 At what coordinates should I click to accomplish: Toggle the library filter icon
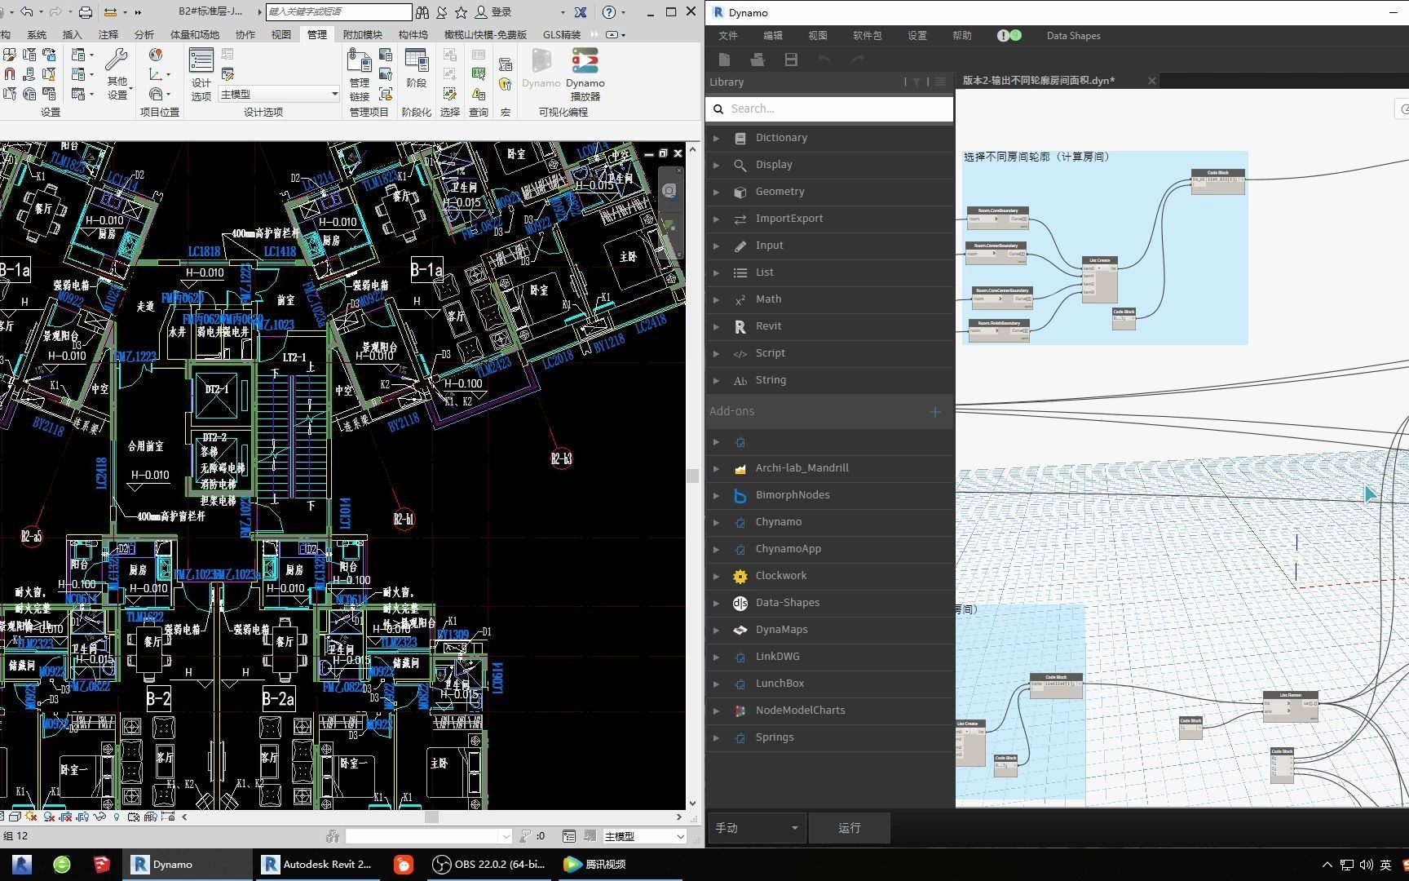[917, 82]
